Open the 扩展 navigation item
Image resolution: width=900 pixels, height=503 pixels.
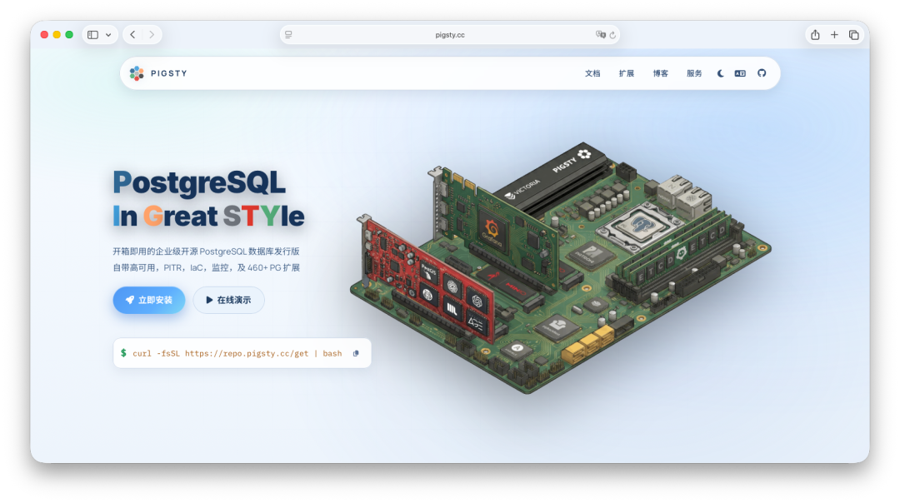626,73
